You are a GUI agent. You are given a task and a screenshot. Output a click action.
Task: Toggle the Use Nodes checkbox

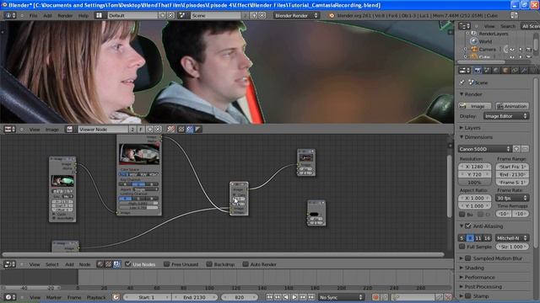tap(128, 264)
